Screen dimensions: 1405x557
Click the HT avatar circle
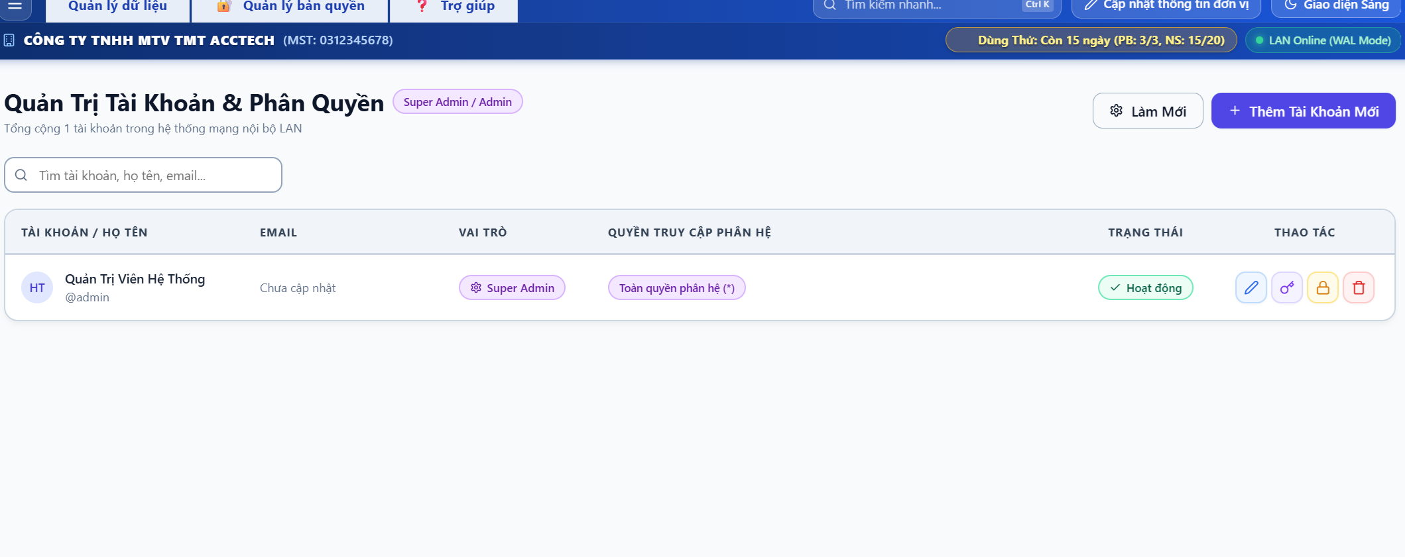coord(37,287)
